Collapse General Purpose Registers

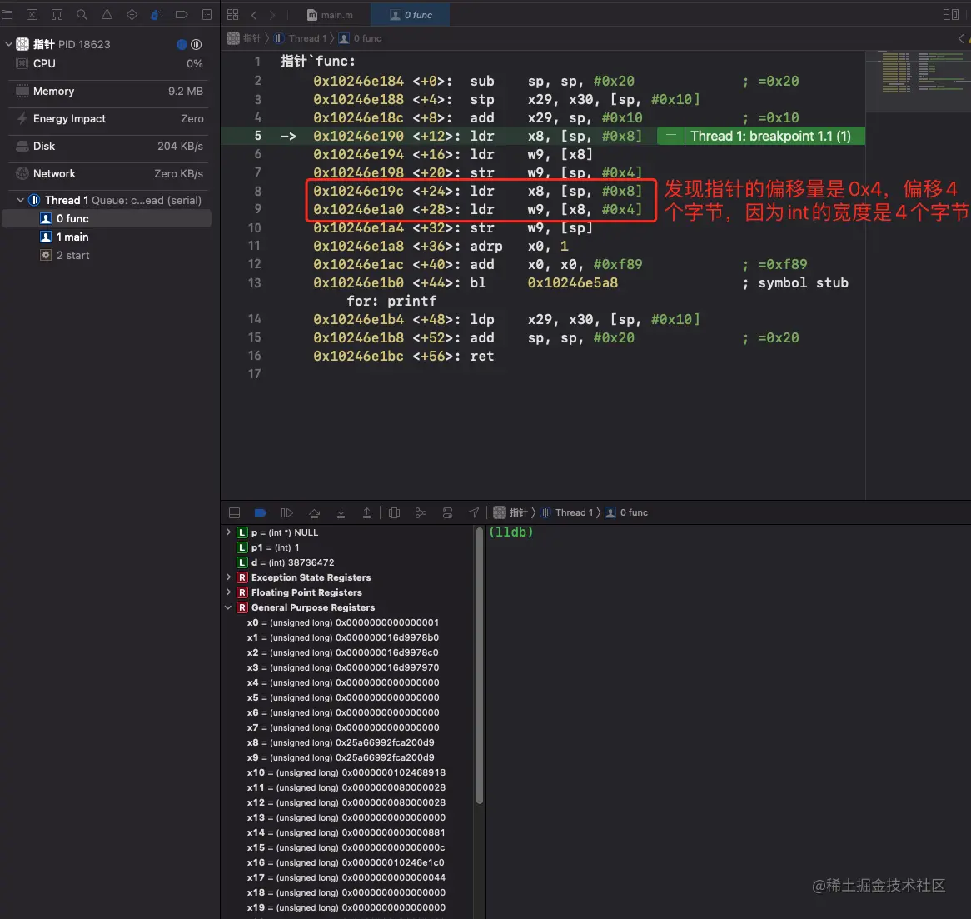[x=228, y=607]
